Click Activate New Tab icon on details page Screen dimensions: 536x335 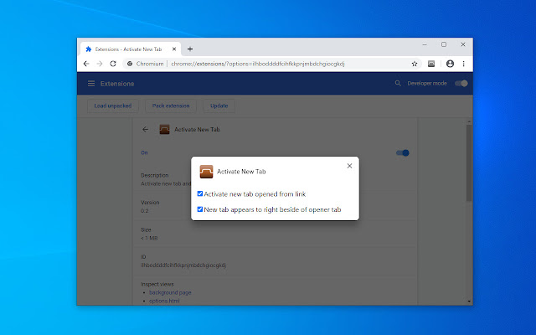164,129
